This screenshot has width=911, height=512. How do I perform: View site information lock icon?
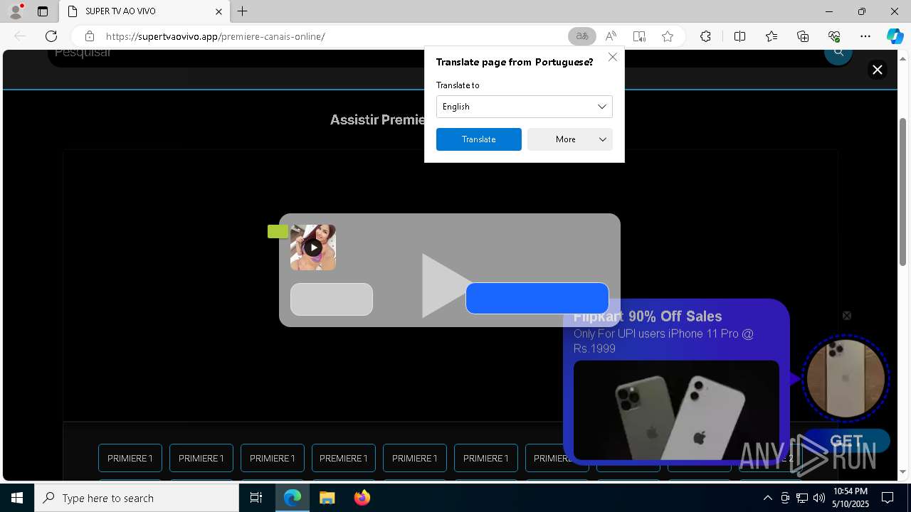pyautogui.click(x=90, y=36)
